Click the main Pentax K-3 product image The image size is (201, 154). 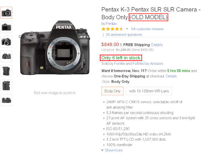[54, 47]
